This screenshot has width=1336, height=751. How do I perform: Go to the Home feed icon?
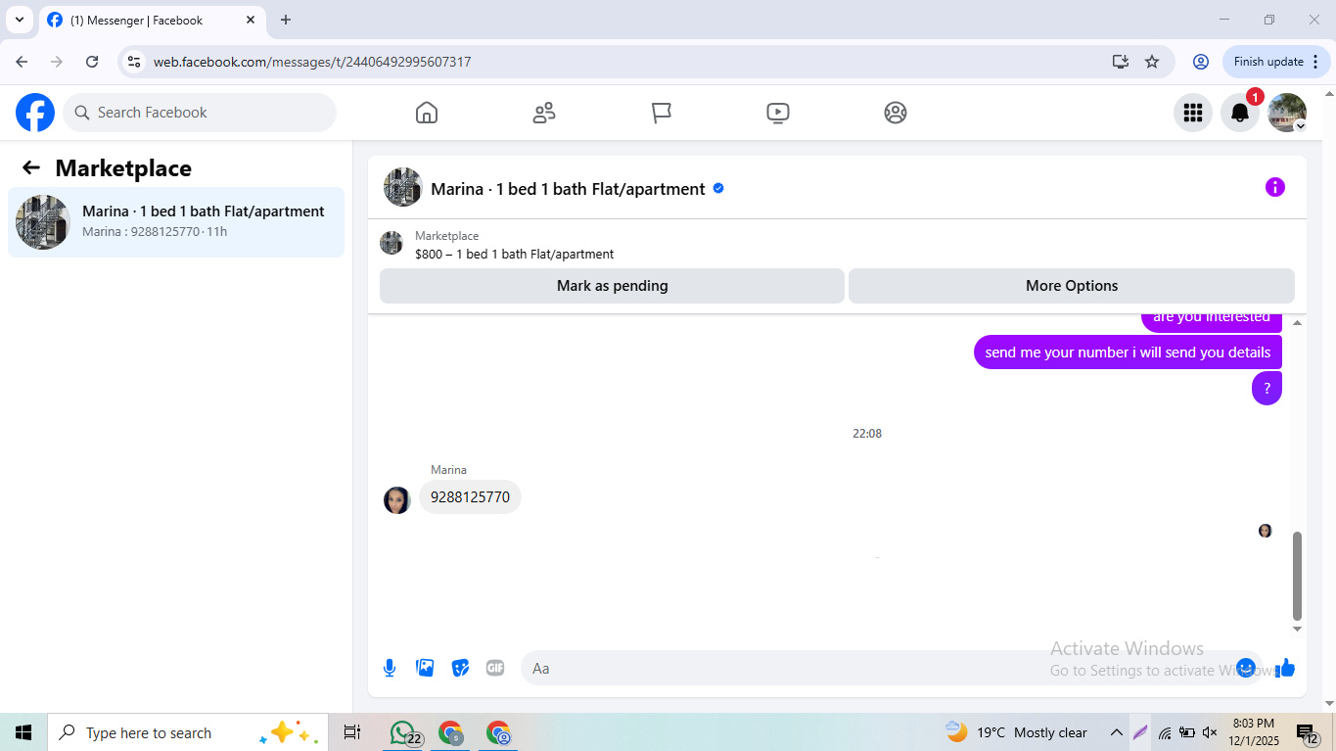[x=427, y=113]
